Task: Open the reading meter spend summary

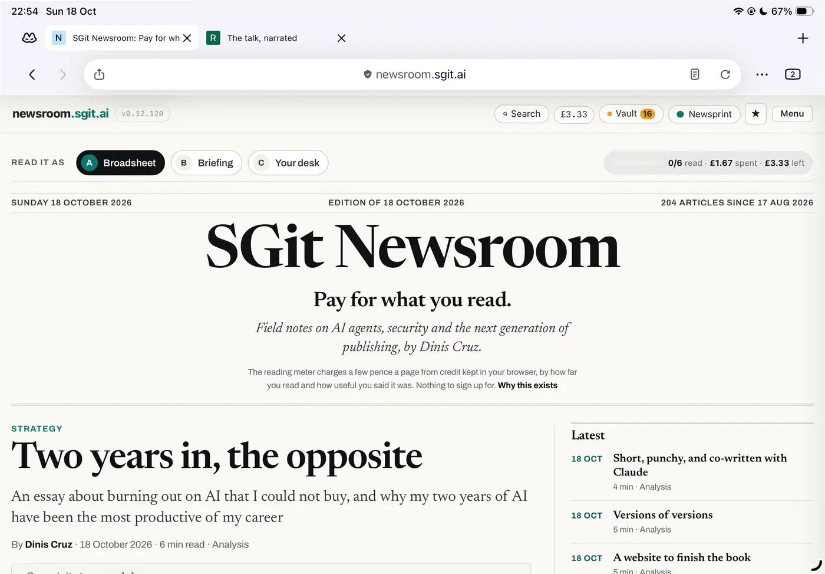Action: tap(708, 163)
